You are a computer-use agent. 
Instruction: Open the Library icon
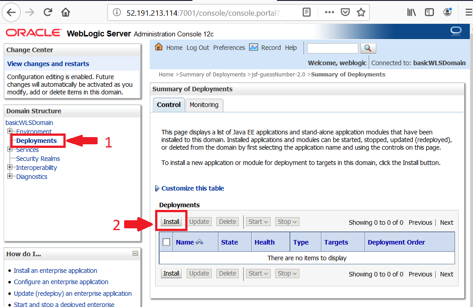point(411,13)
